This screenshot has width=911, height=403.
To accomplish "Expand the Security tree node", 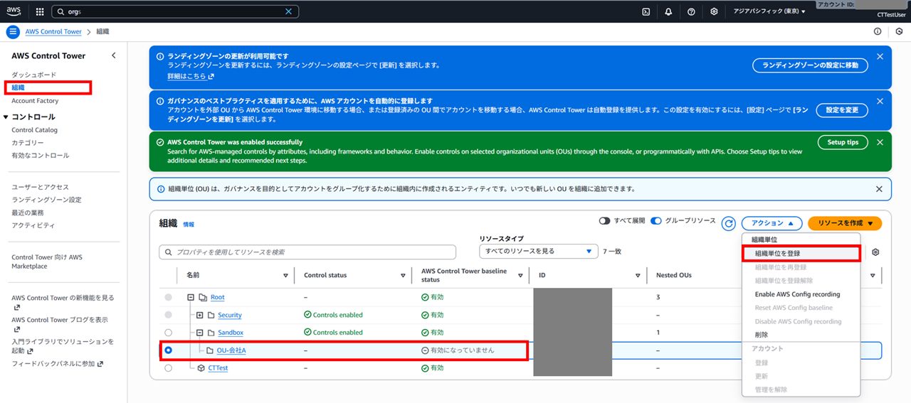I will (x=200, y=315).
